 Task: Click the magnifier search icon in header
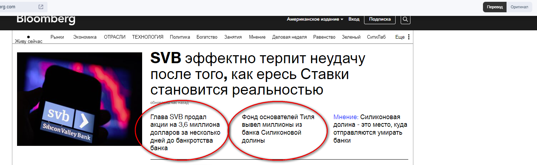[x=405, y=19]
